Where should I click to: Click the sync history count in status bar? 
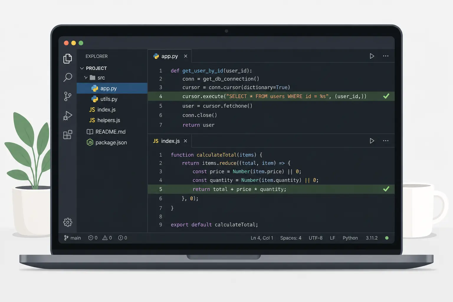93,238
